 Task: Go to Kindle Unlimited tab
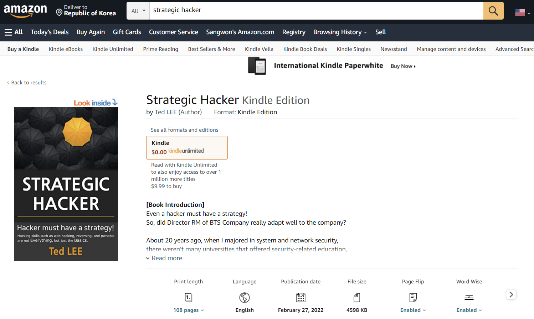tap(113, 49)
